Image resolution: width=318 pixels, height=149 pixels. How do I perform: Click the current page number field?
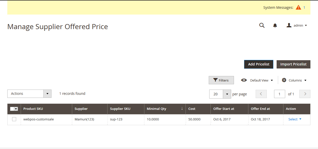pos(280,94)
